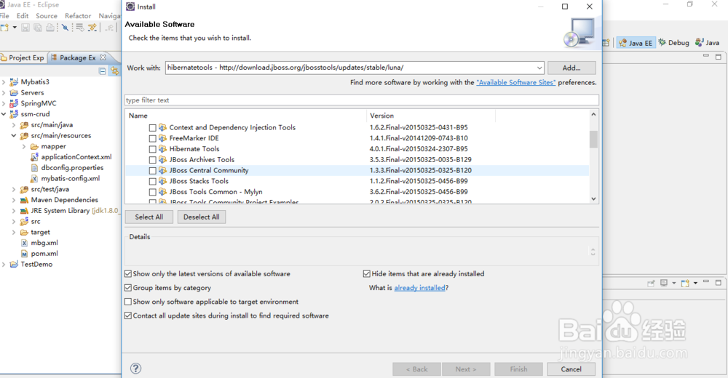The width and height of the screenshot is (728, 378).
Task: Expand the Servers node
Action: [x=4, y=93]
